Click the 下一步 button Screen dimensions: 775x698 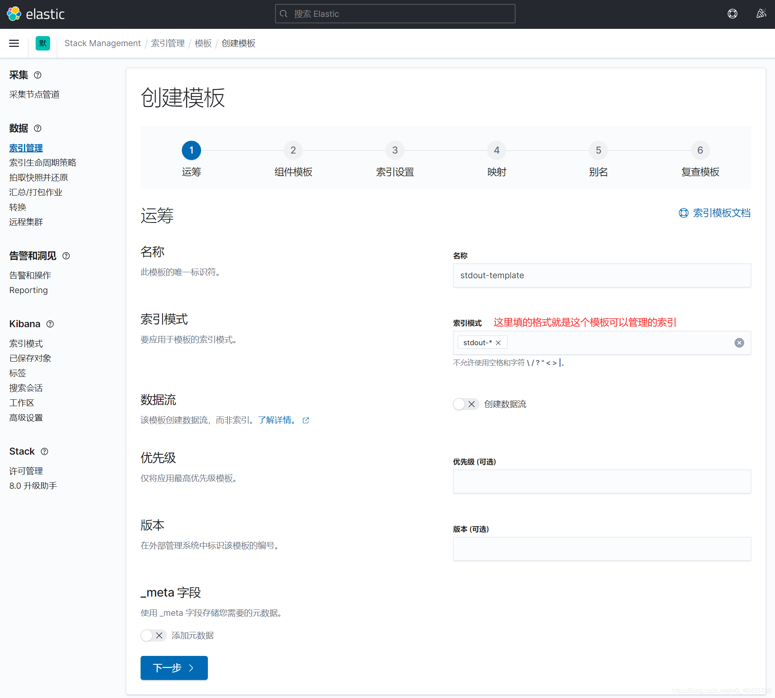click(174, 668)
